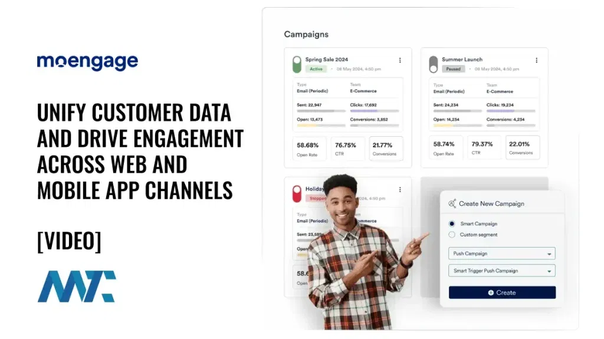The width and height of the screenshot is (604, 339).
Task: Click the Create New Campaign heading
Action: pyautogui.click(x=491, y=203)
